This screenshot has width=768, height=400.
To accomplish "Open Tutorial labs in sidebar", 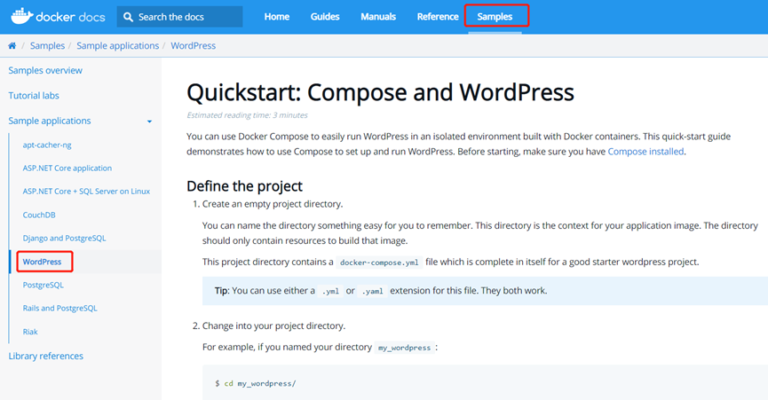I will point(34,96).
